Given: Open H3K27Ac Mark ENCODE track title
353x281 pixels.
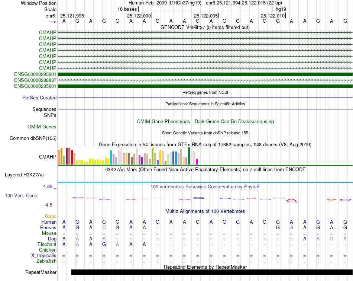Looking at the screenshot, I should 205,170.
